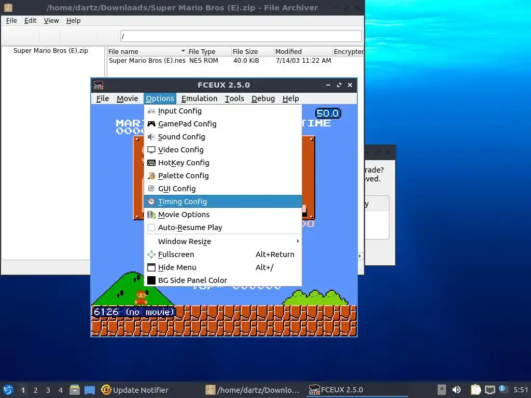This screenshot has height=398, width=531.
Task: Click the Timing Config clock icon
Action: pyautogui.click(x=151, y=202)
